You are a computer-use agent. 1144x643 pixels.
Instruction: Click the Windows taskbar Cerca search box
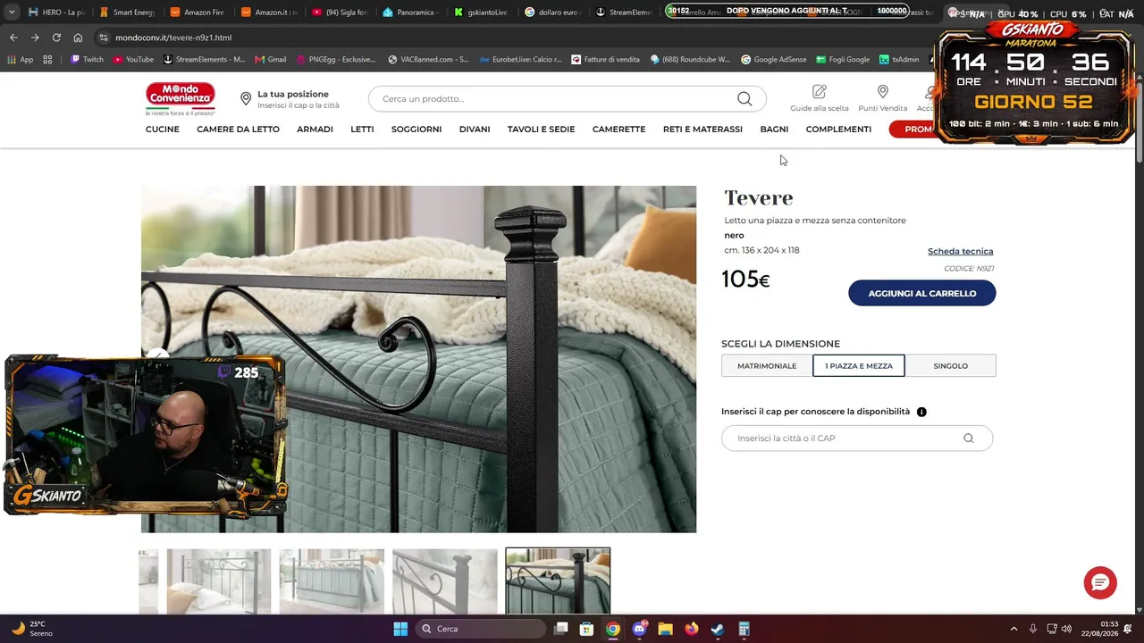click(481, 629)
